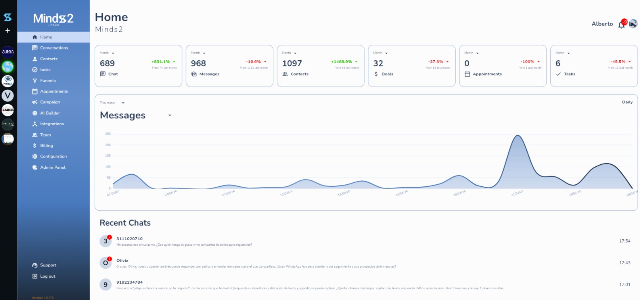Open the Appointments menu item
The height and width of the screenshot is (300, 640).
(54, 91)
